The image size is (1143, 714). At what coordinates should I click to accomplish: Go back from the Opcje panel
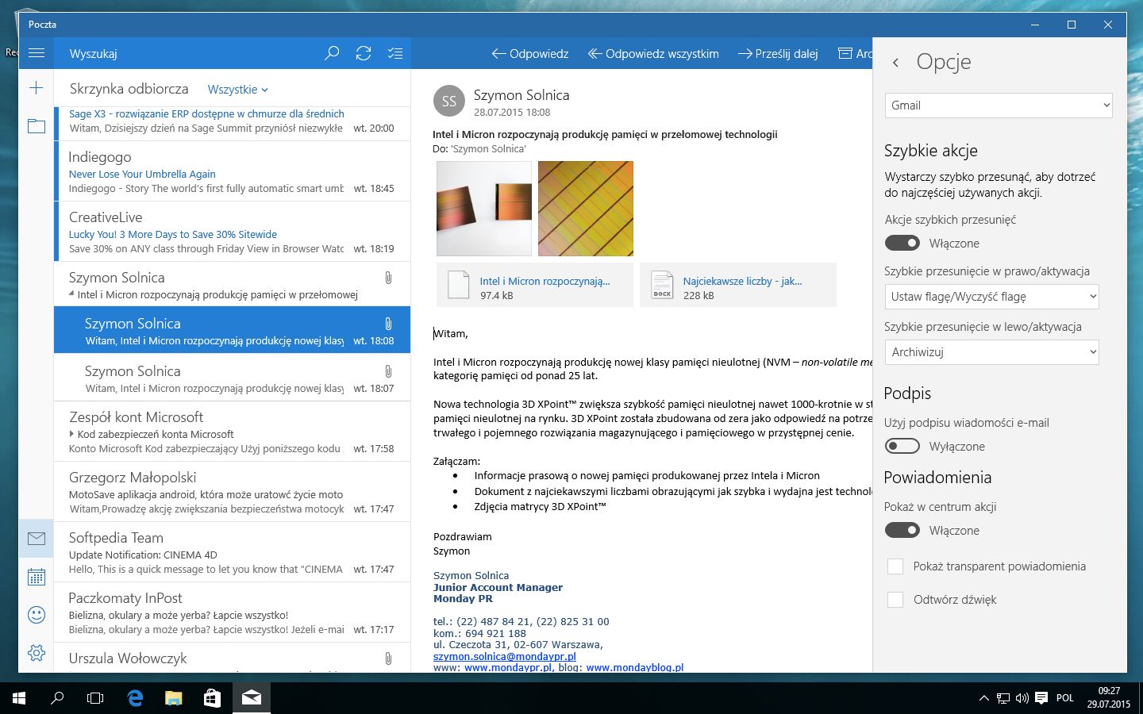tap(895, 62)
